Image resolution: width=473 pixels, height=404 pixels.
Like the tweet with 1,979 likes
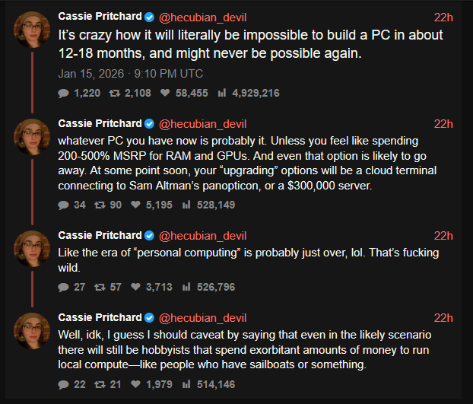coord(135,384)
